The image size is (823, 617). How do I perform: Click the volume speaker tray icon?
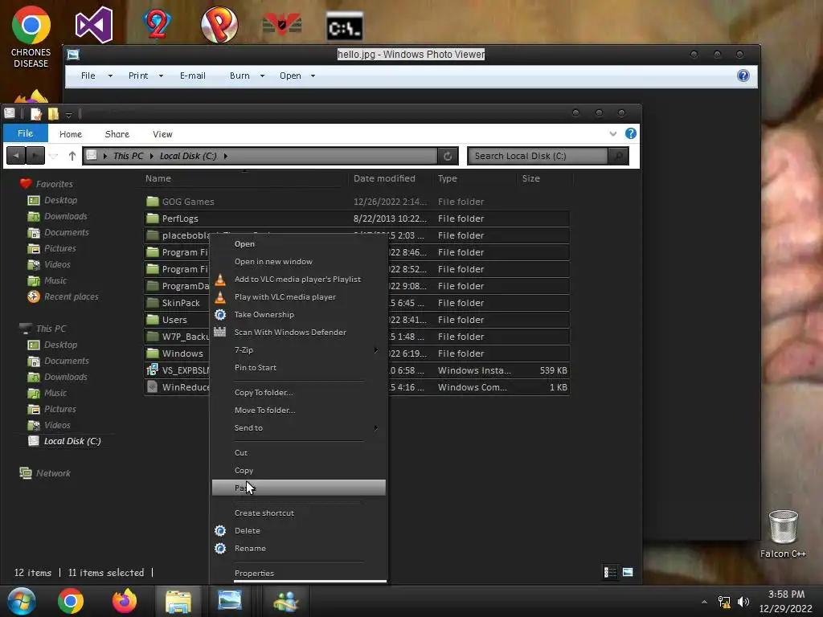[743, 602]
